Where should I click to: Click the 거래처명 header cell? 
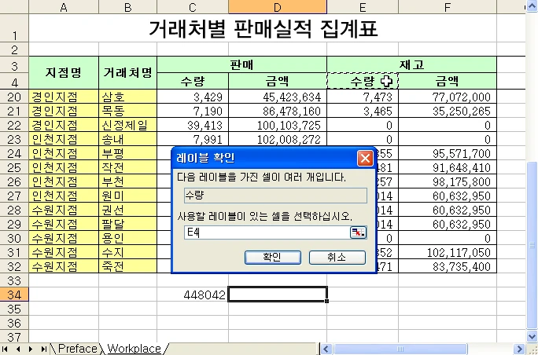(x=128, y=72)
